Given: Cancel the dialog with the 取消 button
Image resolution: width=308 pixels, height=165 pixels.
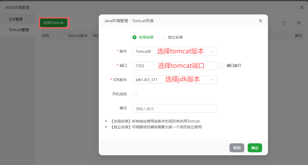Looking at the screenshot, I should 237,148.
